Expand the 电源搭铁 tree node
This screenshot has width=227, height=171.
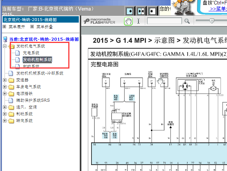5,93
